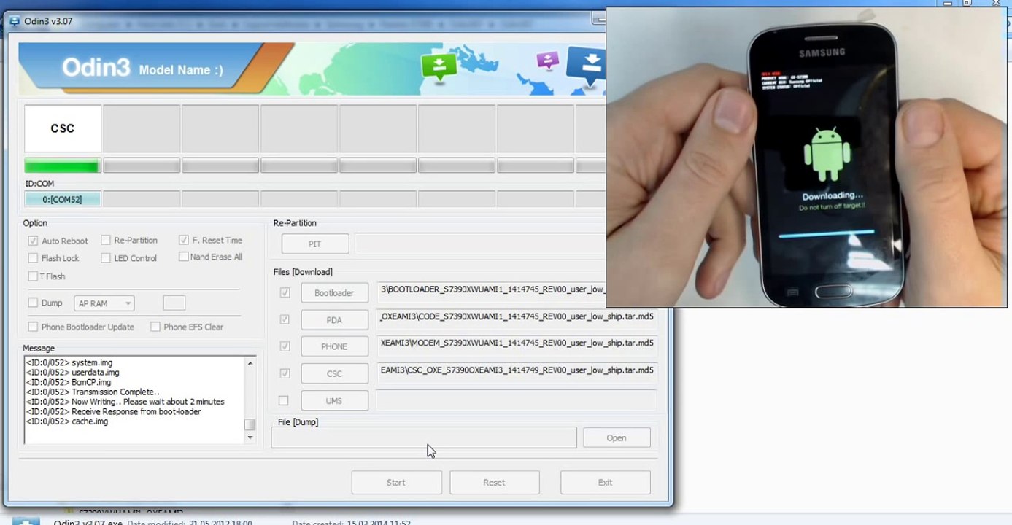
Task: Click the Open button for File Dump
Action: [617, 438]
